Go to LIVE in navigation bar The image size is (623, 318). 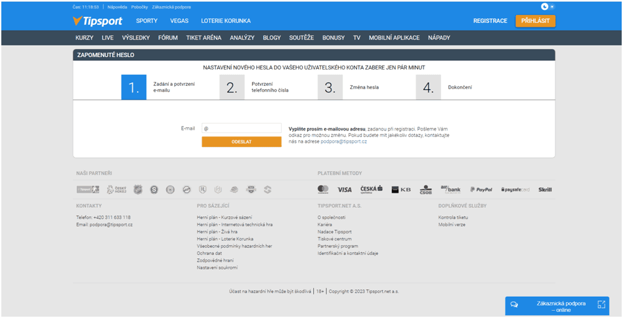108,38
